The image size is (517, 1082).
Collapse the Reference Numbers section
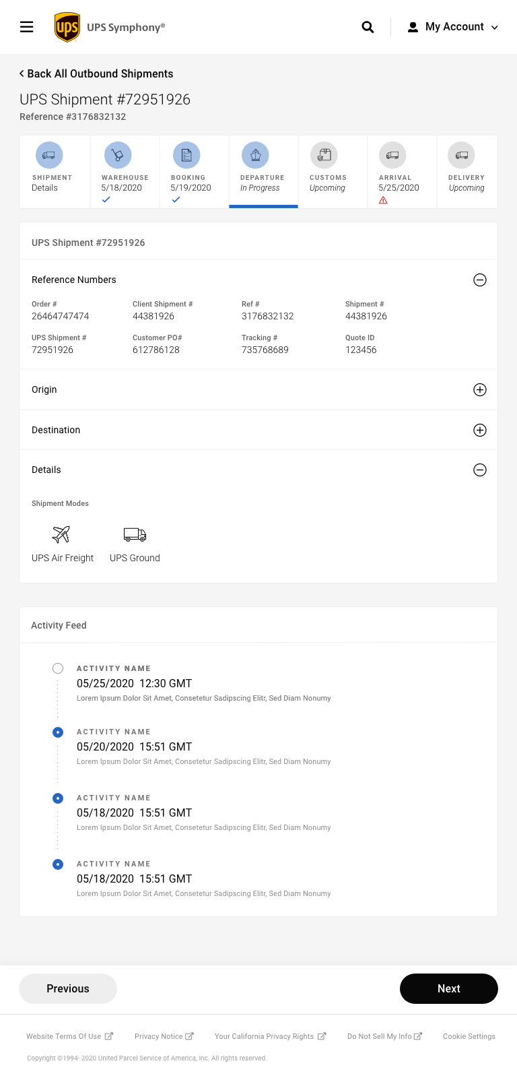[x=480, y=280]
